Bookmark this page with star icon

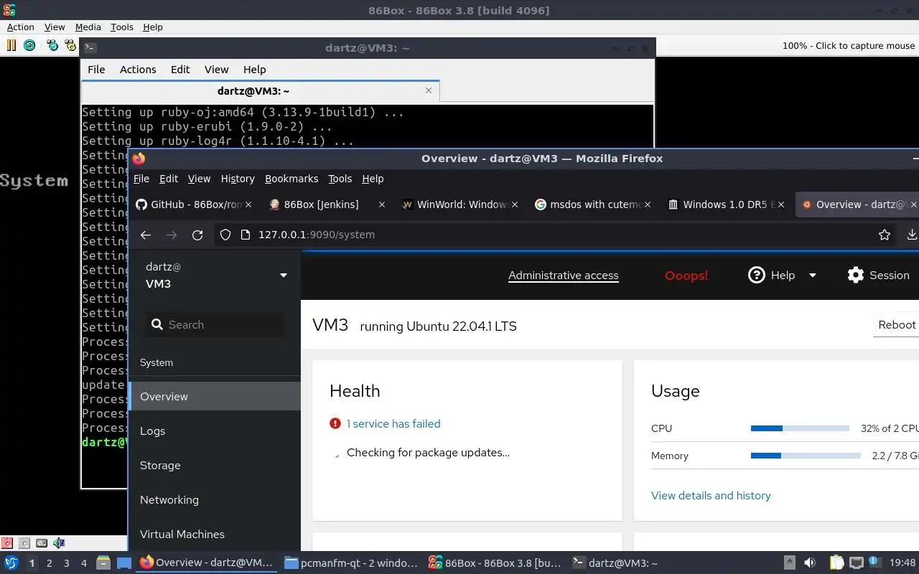click(885, 235)
